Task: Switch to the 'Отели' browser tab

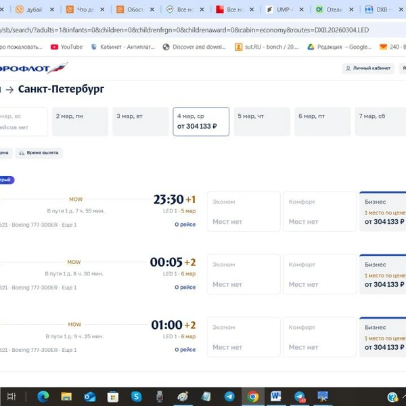Action: click(x=330, y=9)
